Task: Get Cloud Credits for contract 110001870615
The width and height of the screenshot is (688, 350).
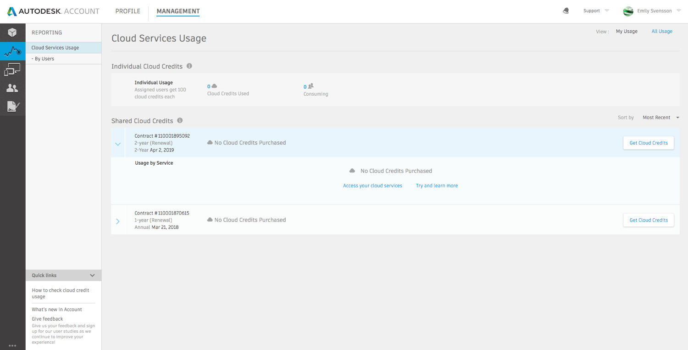Action: click(x=649, y=220)
